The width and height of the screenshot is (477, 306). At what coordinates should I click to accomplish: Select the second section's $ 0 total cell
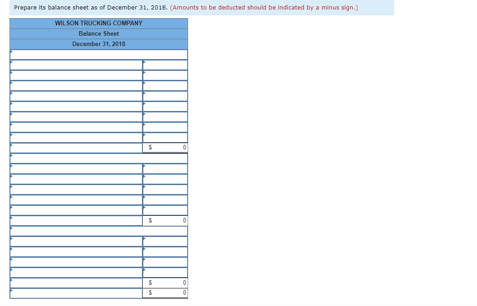[165, 220]
